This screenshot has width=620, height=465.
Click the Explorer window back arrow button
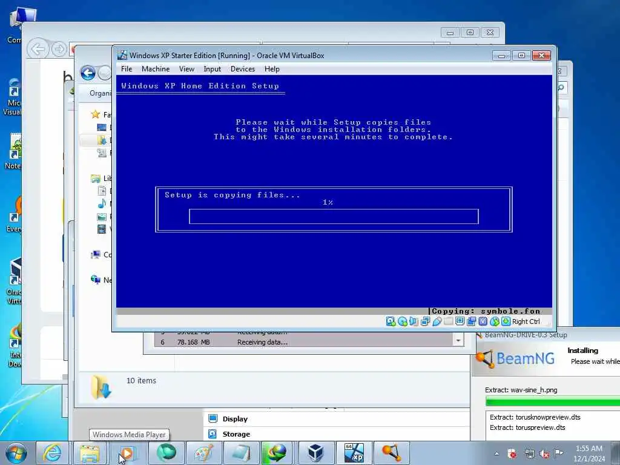tap(88, 73)
